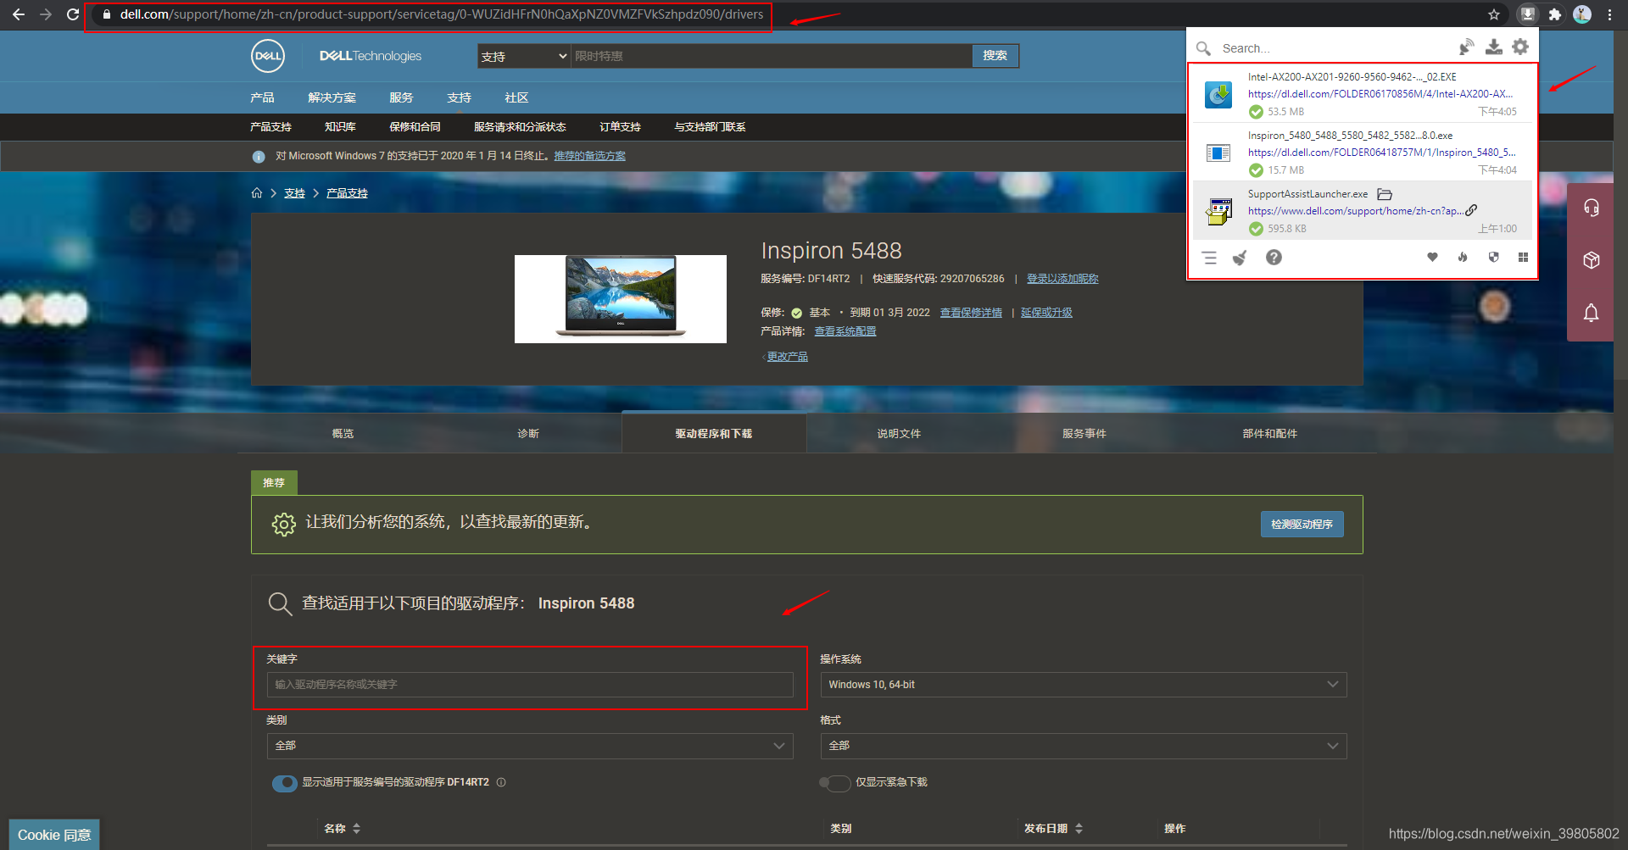Copy link icon for SupportAssistLauncher download
The width and height of the screenshot is (1628, 850).
[x=1471, y=210]
